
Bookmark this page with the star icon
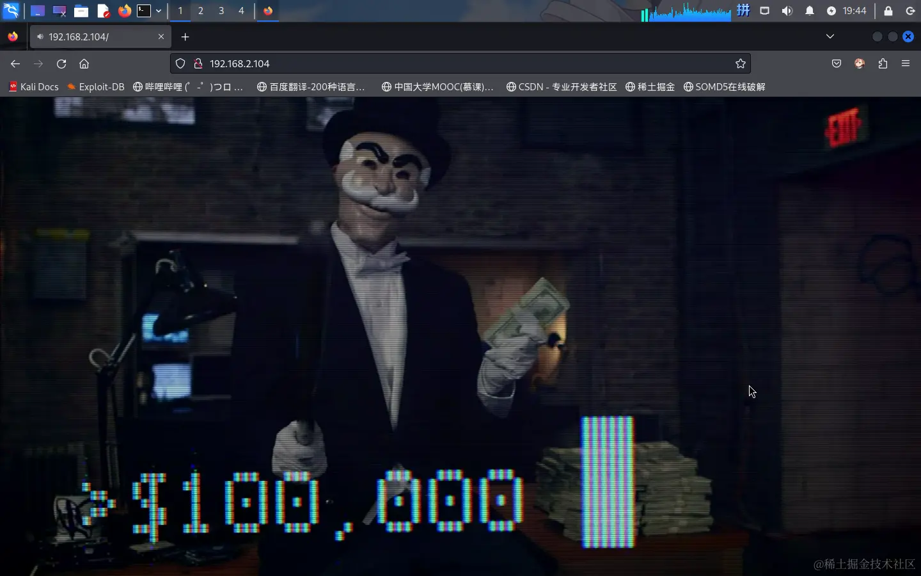[x=741, y=63]
